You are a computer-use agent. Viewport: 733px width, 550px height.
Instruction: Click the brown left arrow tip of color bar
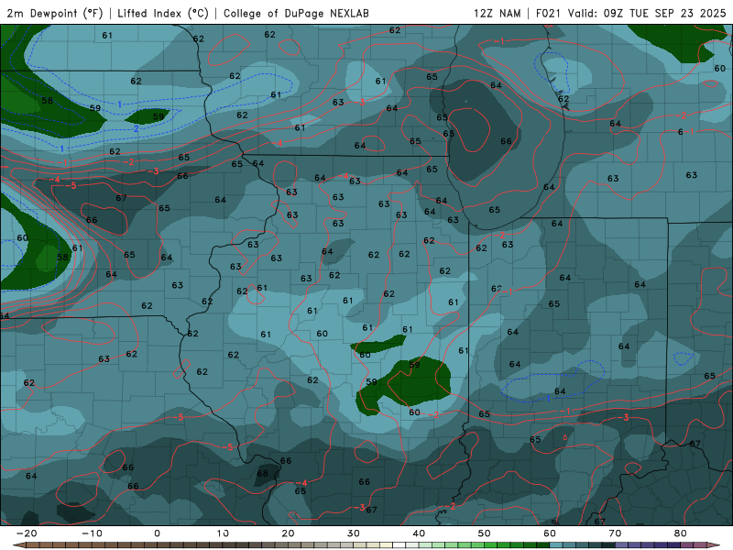[x=18, y=545]
